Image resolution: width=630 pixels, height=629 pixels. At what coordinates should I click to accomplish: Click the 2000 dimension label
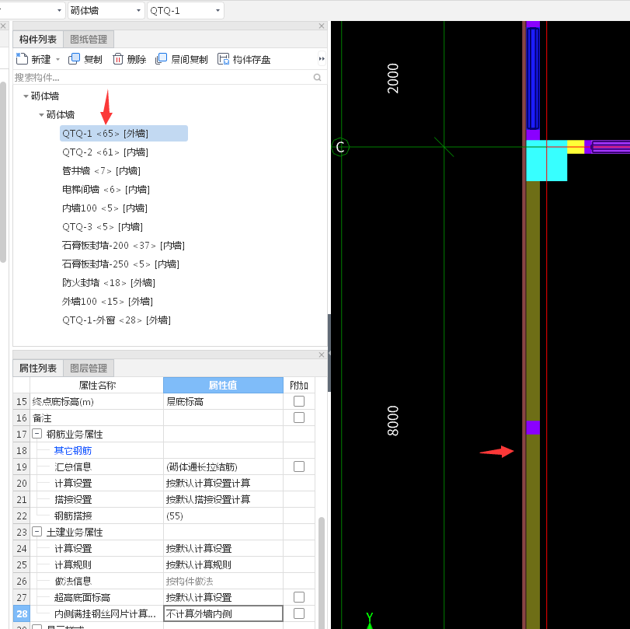(393, 79)
